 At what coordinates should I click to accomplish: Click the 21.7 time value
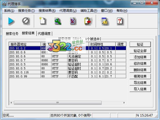[109, 76]
